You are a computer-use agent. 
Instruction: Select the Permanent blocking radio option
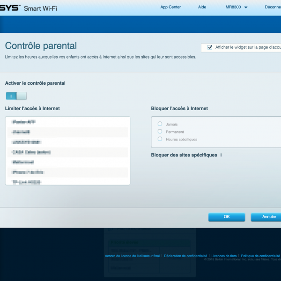click(160, 132)
